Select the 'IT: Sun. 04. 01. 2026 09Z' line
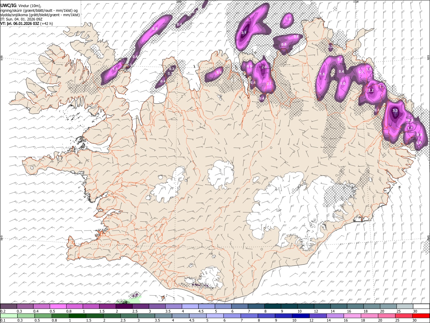 click(x=21, y=19)
